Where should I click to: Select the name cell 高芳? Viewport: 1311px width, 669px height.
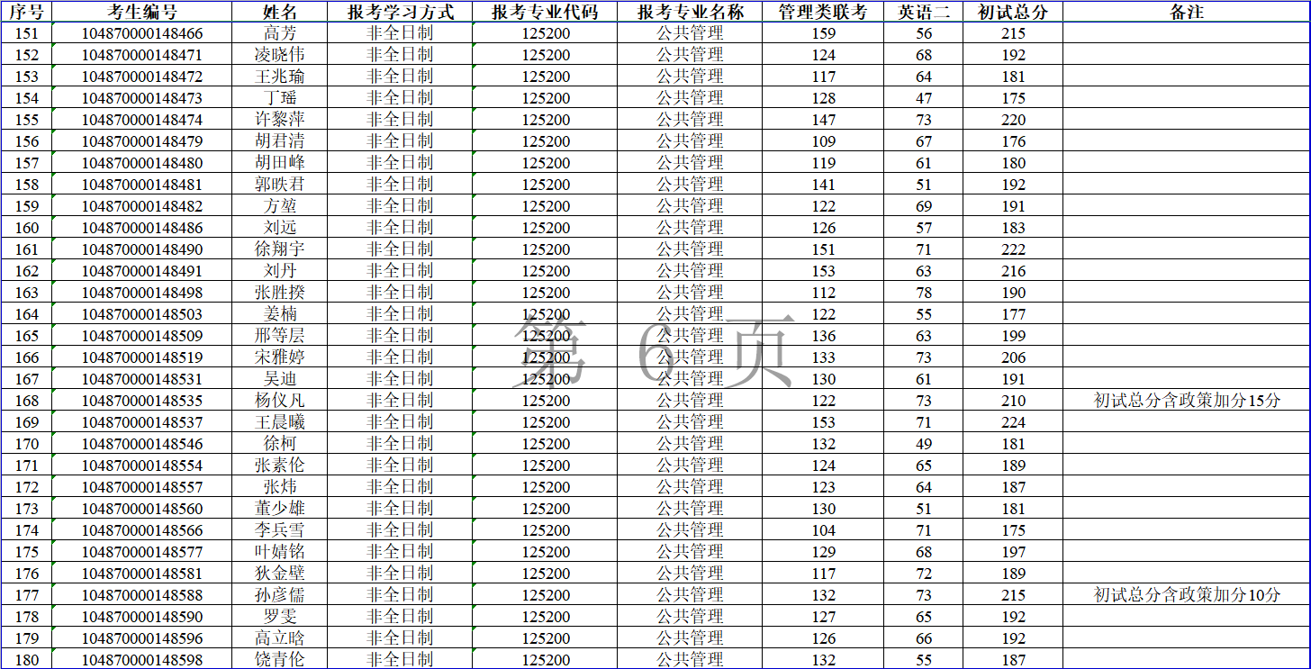tap(279, 33)
